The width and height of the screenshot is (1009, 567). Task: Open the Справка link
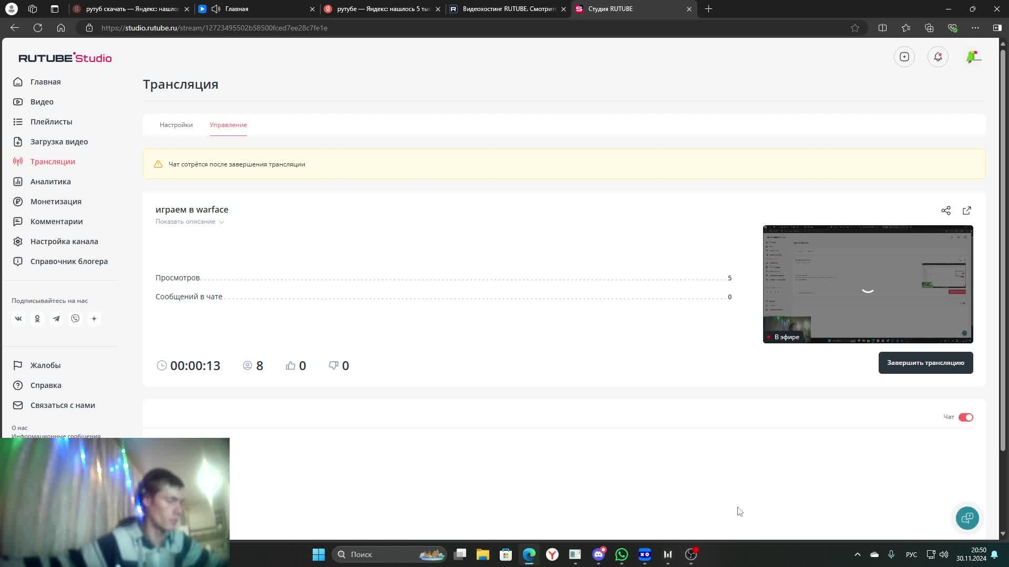(46, 385)
